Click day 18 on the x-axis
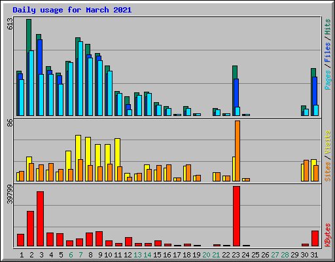Screen dimensions: 335x262 (186, 255)
